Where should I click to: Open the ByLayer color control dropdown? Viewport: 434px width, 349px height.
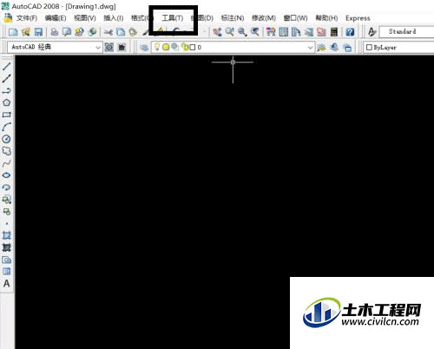pyautogui.click(x=398, y=48)
